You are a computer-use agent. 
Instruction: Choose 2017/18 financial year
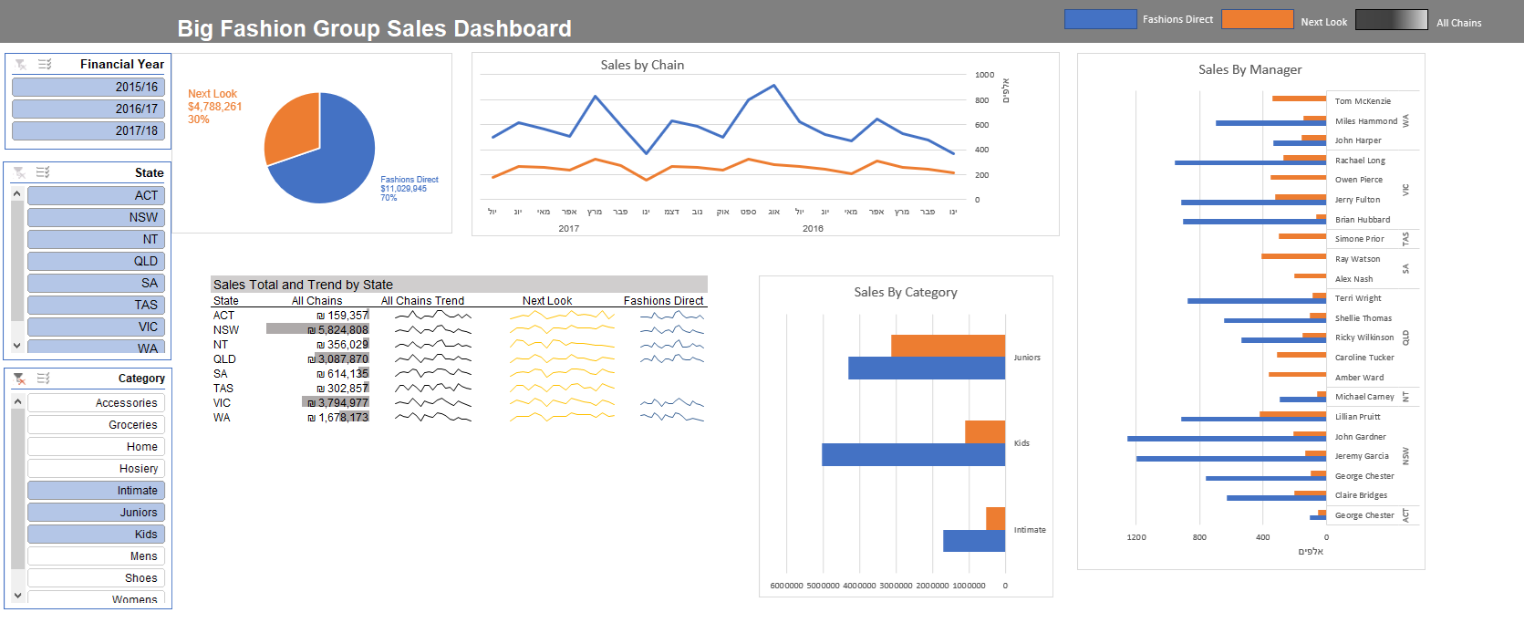coord(88,130)
